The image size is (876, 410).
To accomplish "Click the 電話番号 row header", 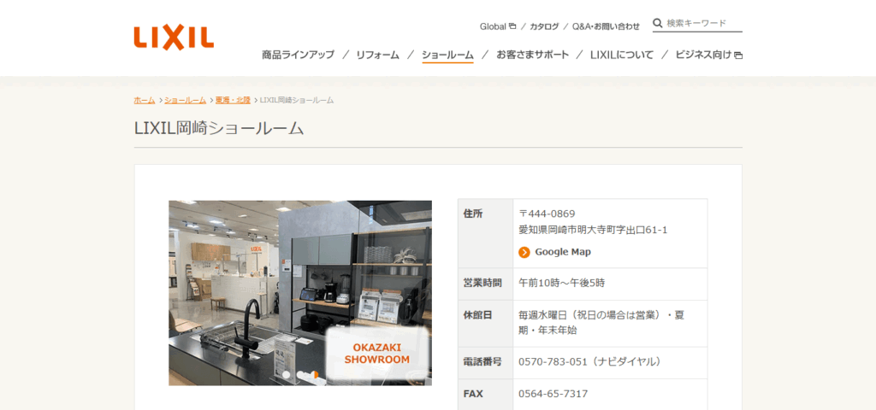I will [x=486, y=363].
